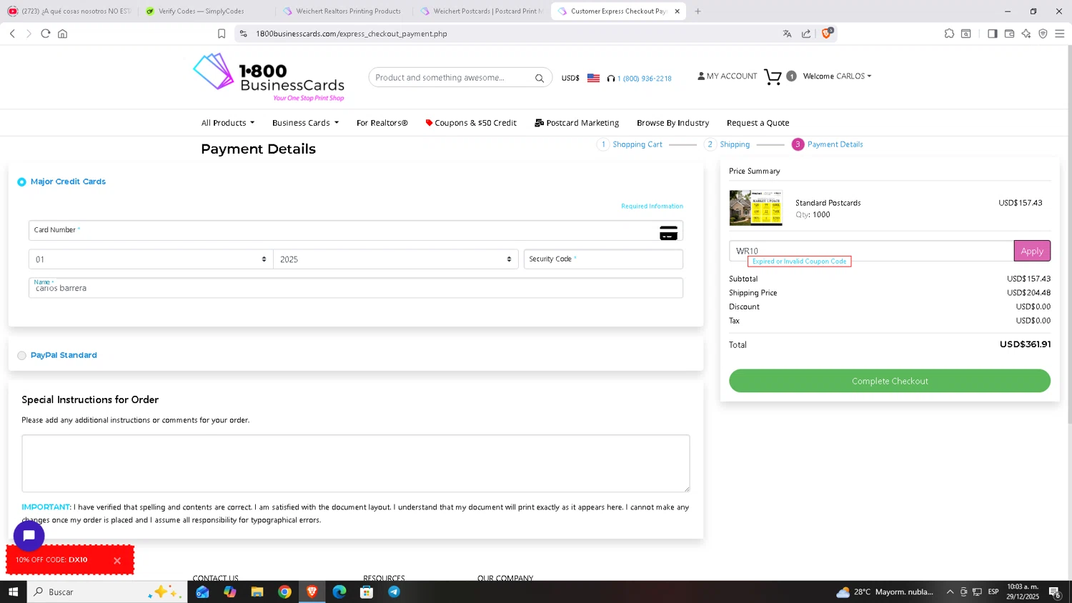Click the search magnifier icon
The height and width of the screenshot is (603, 1072).
(x=540, y=78)
